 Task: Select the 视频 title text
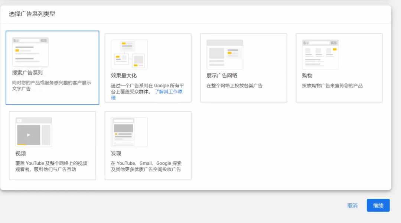[20, 153]
